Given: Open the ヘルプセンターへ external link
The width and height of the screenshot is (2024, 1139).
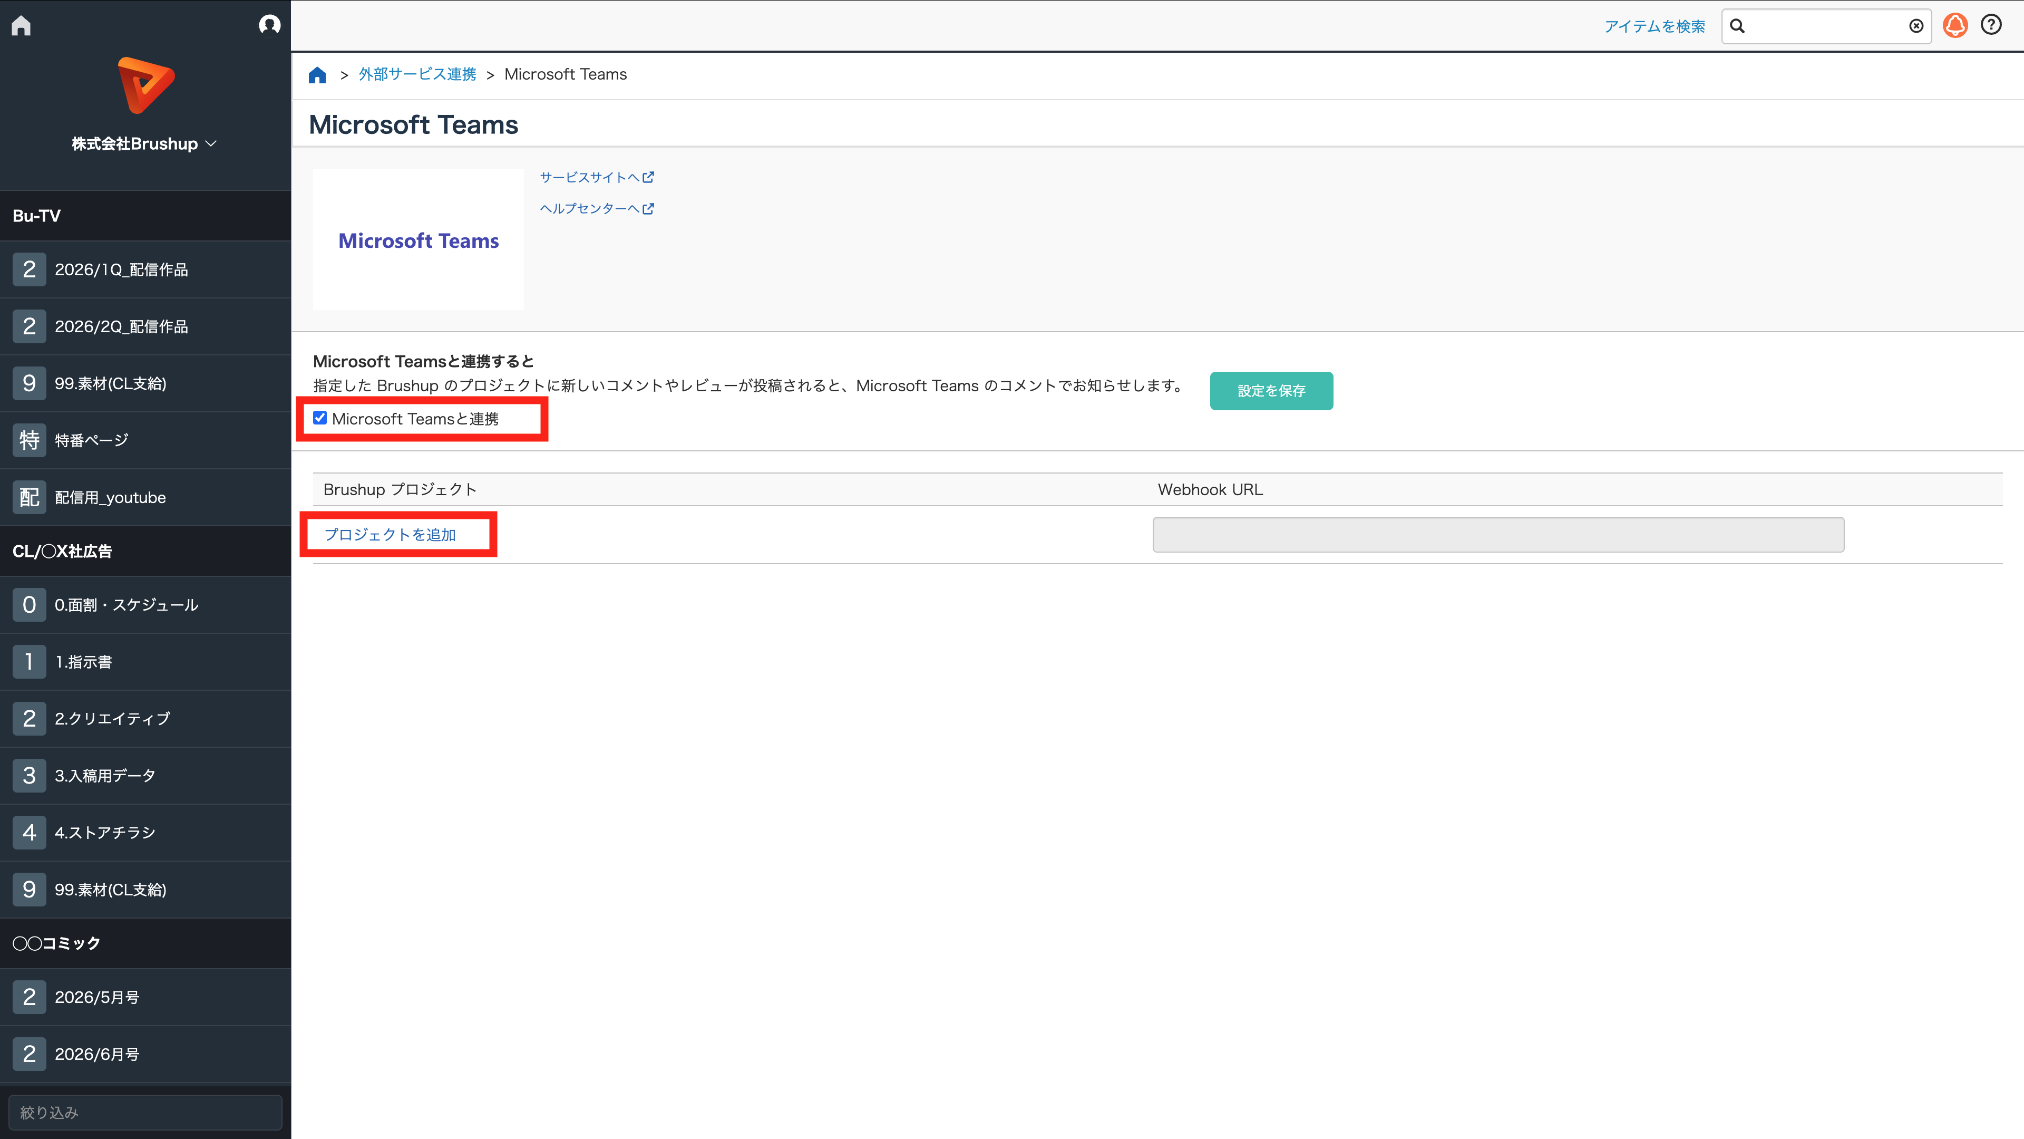Looking at the screenshot, I should [x=597, y=209].
